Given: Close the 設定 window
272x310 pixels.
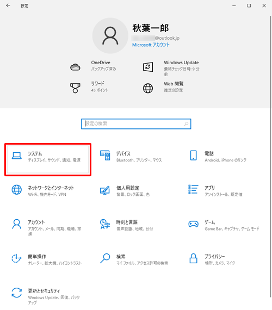Looking at the screenshot, I should pyautogui.click(x=264, y=5).
